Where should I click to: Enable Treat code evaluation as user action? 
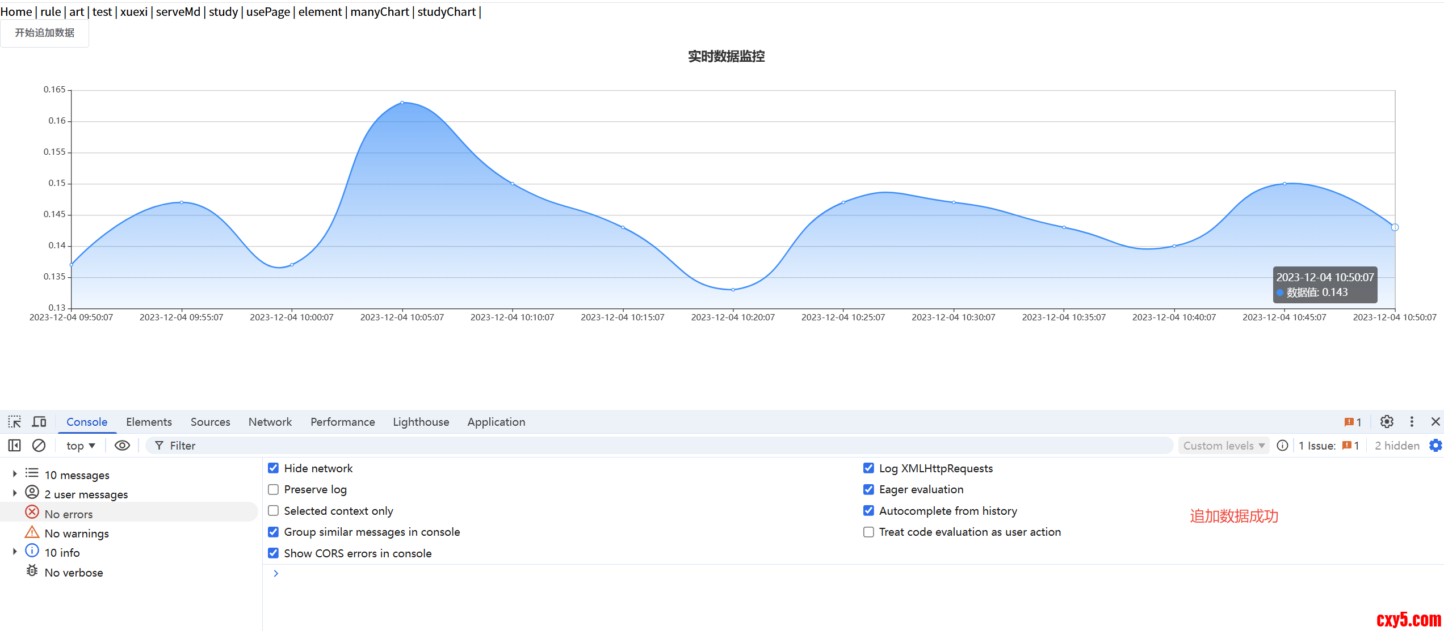click(x=868, y=532)
